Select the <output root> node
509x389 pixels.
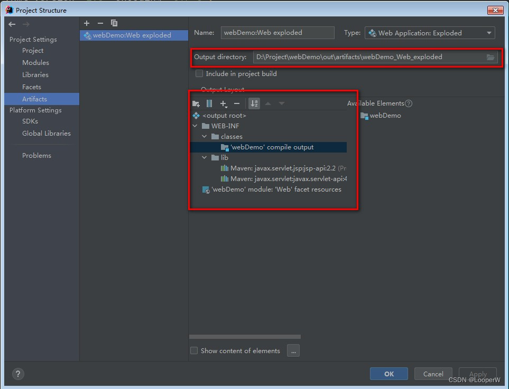click(x=224, y=116)
